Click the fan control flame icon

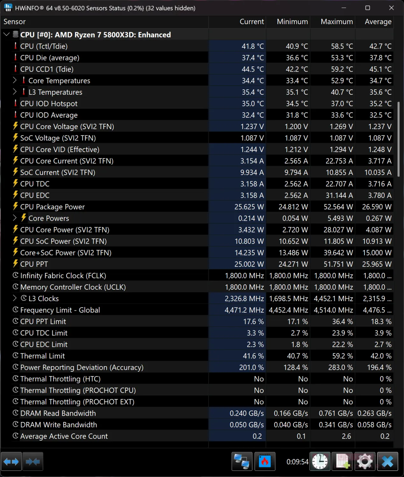[x=265, y=461]
